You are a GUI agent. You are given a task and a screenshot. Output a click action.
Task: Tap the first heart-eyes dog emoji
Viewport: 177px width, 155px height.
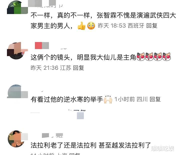click(141, 57)
